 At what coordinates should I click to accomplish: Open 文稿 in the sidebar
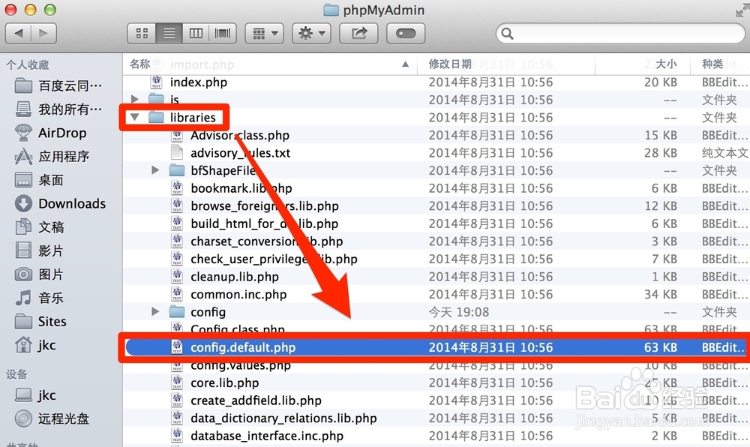[x=39, y=227]
